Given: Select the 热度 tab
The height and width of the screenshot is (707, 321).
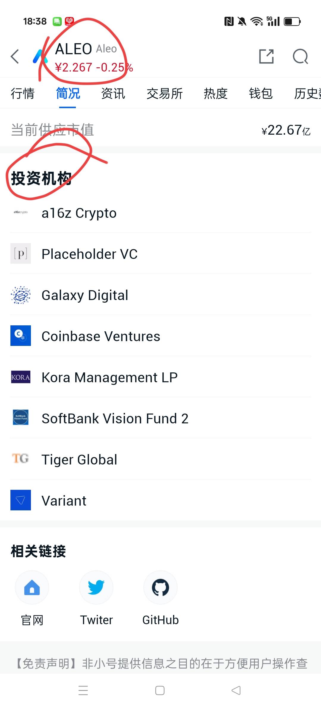Looking at the screenshot, I should (x=216, y=94).
